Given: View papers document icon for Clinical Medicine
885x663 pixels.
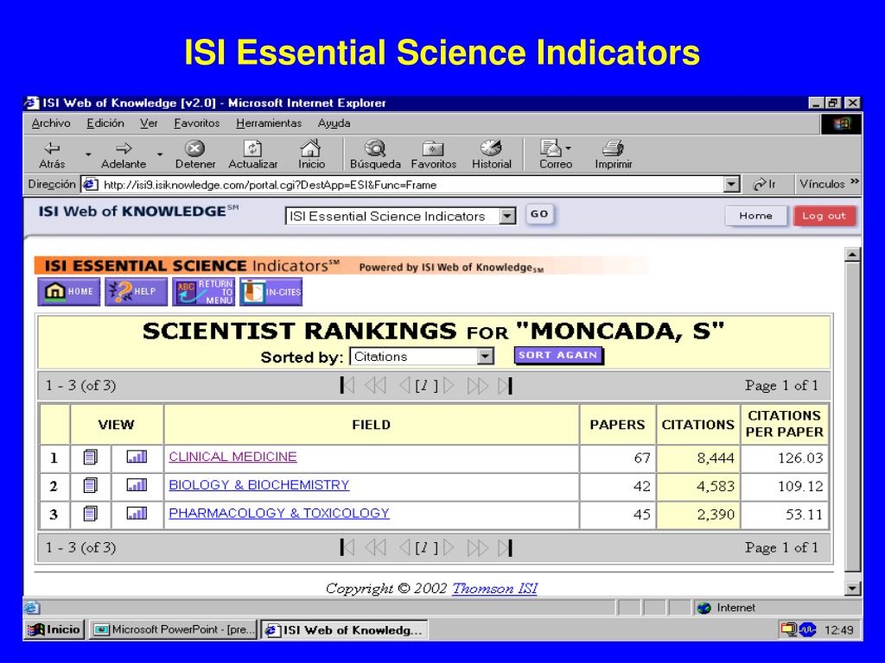Looking at the screenshot, I should pos(90,457).
